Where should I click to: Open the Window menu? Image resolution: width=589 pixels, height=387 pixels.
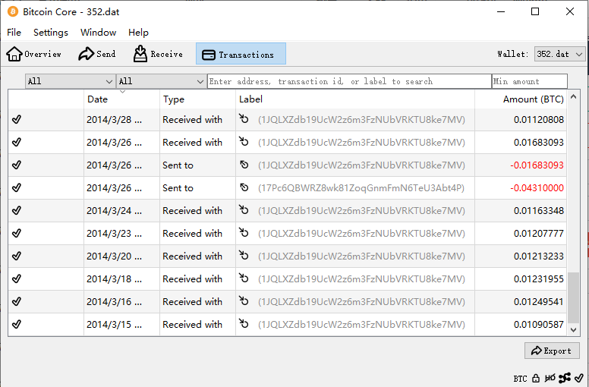(99, 33)
